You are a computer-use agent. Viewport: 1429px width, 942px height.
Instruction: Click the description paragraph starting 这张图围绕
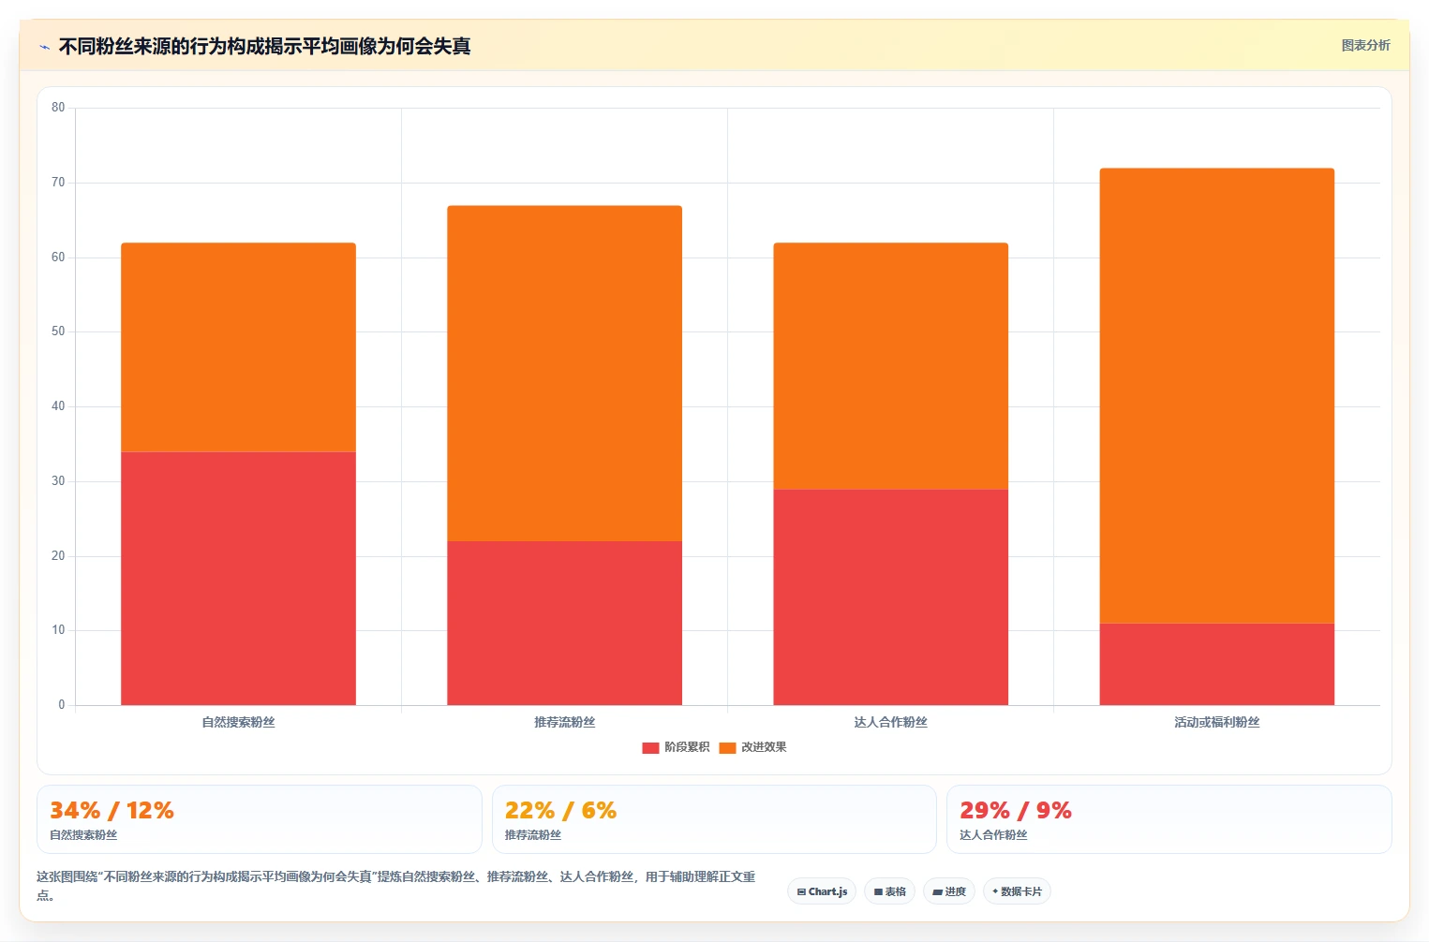395,886
